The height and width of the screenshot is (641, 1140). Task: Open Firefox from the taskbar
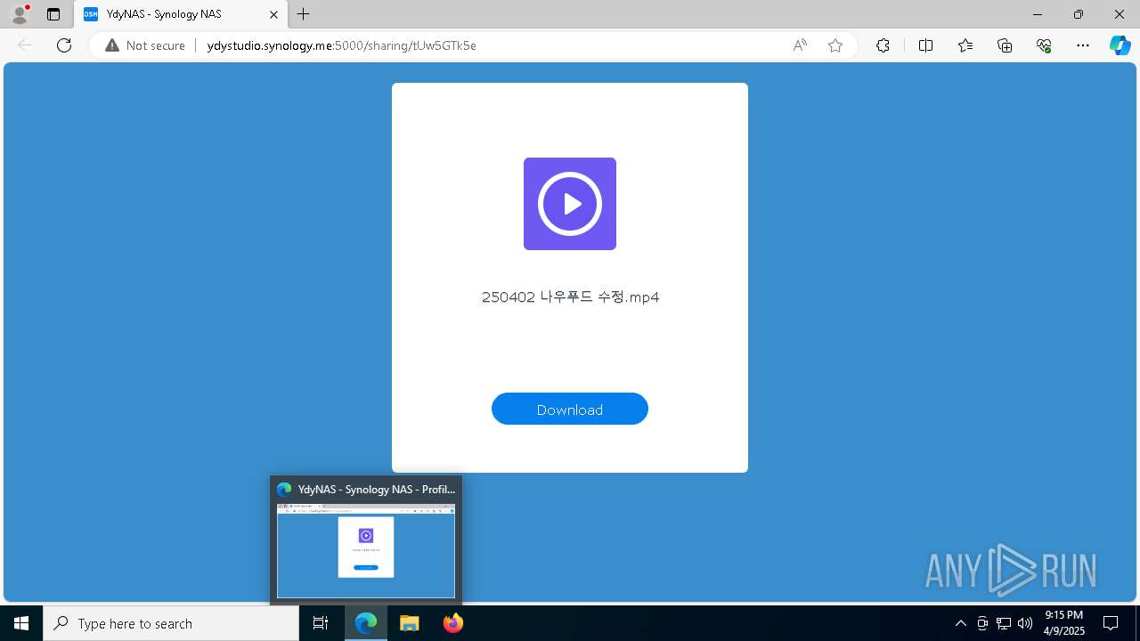(453, 623)
